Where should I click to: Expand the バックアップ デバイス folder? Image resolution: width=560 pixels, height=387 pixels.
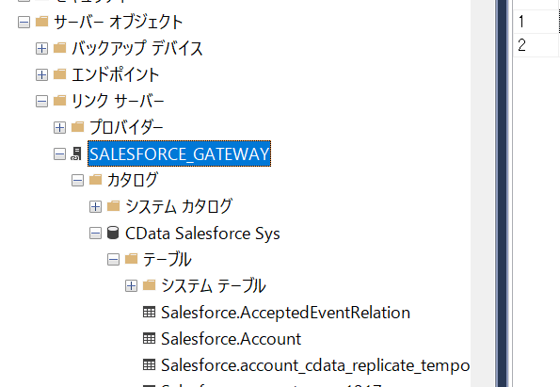41,48
